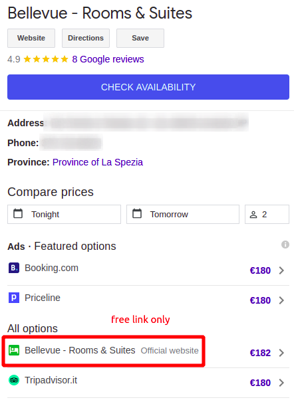This screenshot has height=402, width=294.
Task: Expand the Booking.com €180 chevron
Action: [281, 270]
